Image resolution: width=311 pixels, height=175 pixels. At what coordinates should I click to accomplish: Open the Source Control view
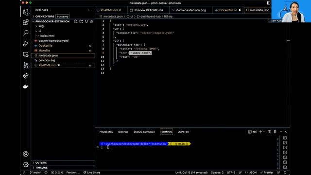(x=26, y=65)
